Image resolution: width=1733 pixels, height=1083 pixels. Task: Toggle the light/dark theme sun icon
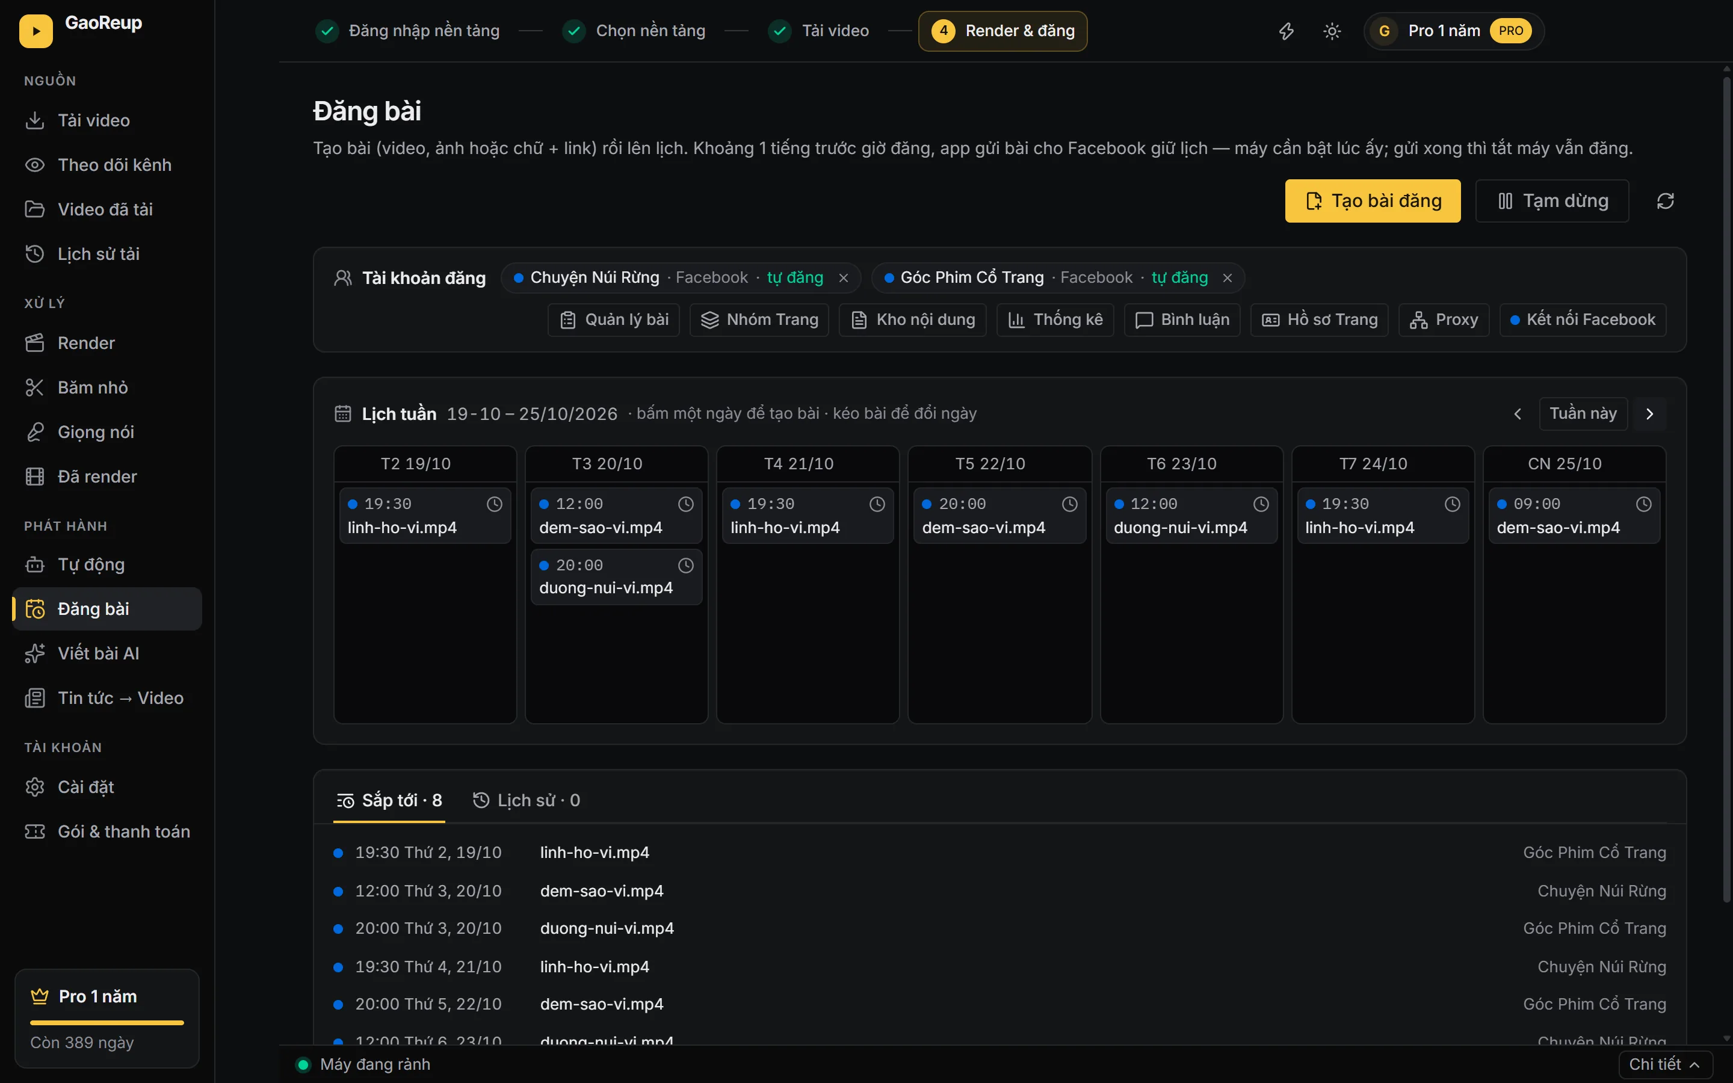[x=1332, y=31]
